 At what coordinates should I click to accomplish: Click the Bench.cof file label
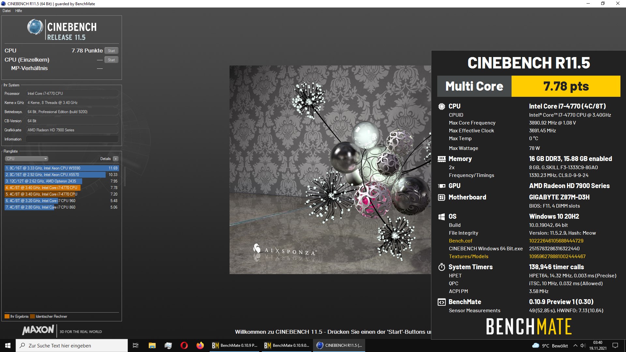click(x=460, y=241)
